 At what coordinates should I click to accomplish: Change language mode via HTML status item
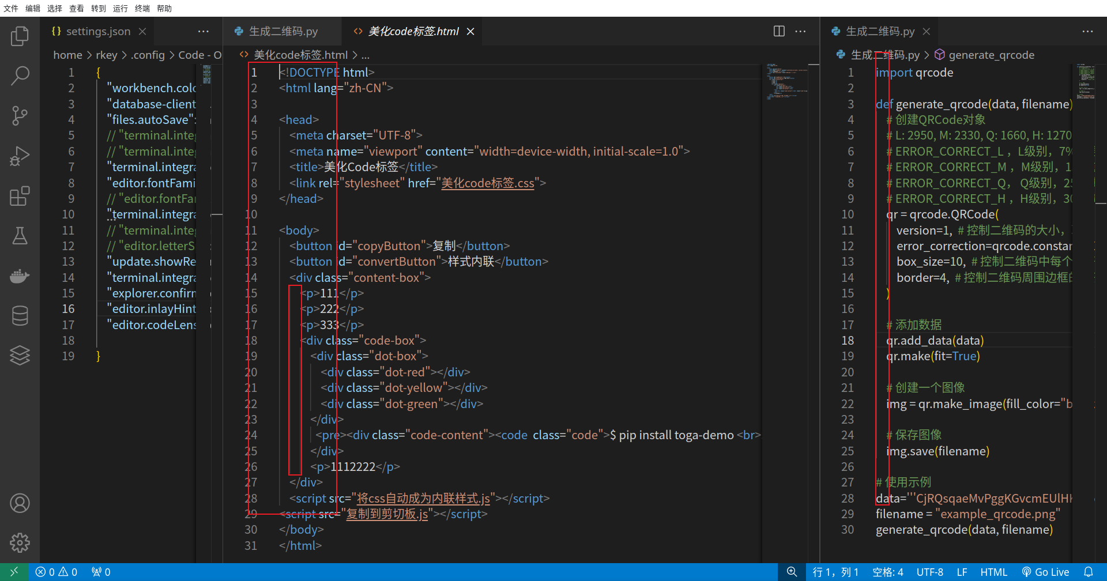993,572
